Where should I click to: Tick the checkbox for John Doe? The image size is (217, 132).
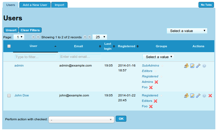[x=9, y=96]
